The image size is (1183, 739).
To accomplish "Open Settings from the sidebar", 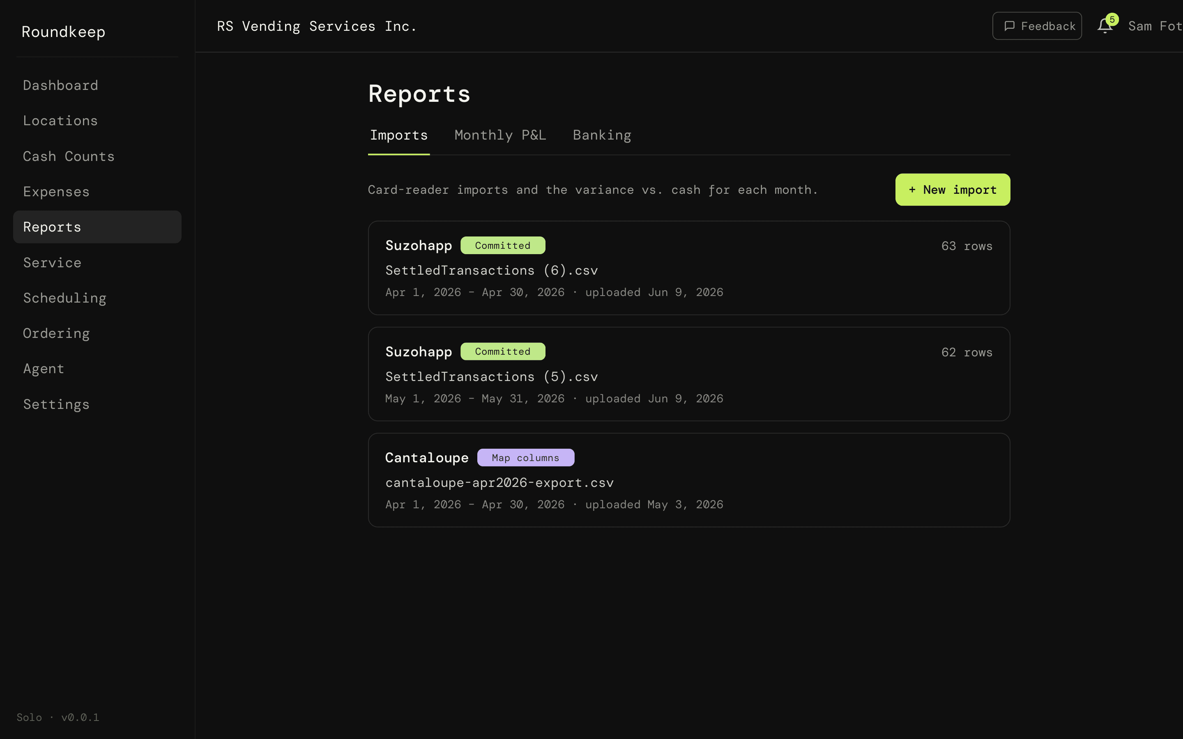I will tap(97, 404).
